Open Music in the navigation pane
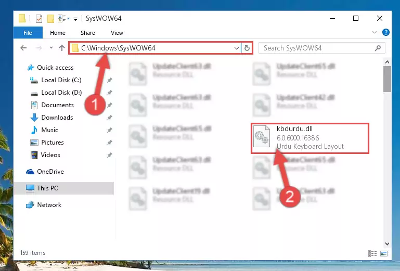This screenshot has height=271, width=400. click(x=49, y=130)
